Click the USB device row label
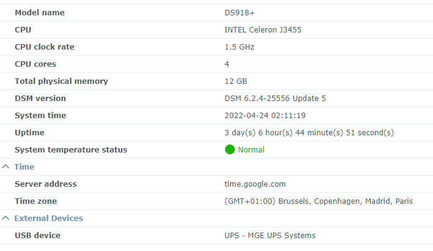 pos(37,235)
